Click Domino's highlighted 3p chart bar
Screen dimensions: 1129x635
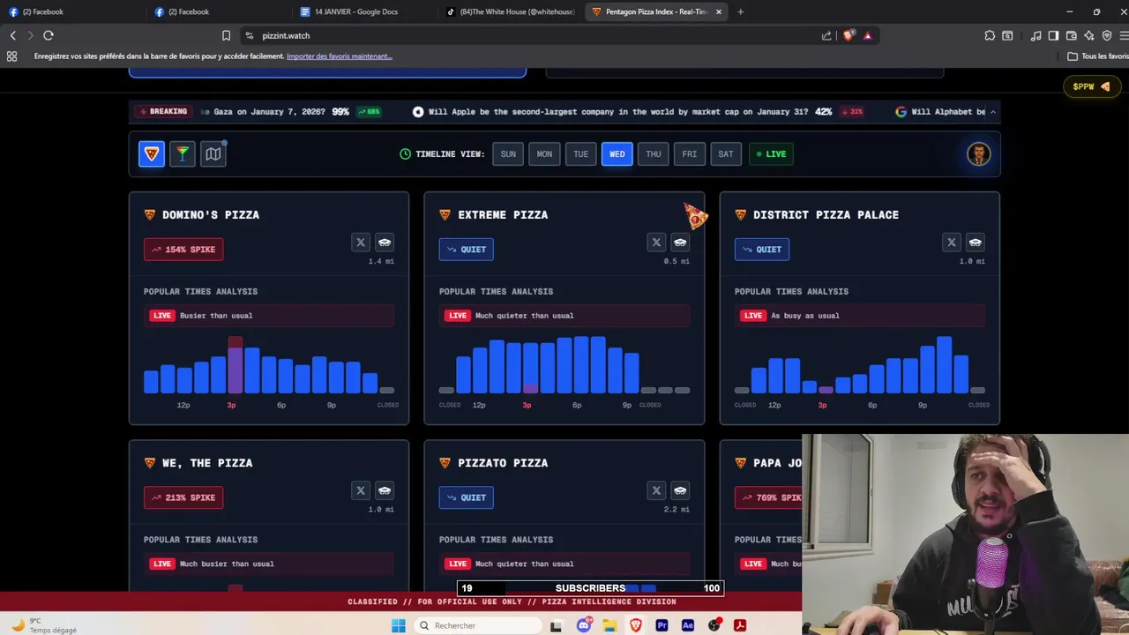[235, 365]
